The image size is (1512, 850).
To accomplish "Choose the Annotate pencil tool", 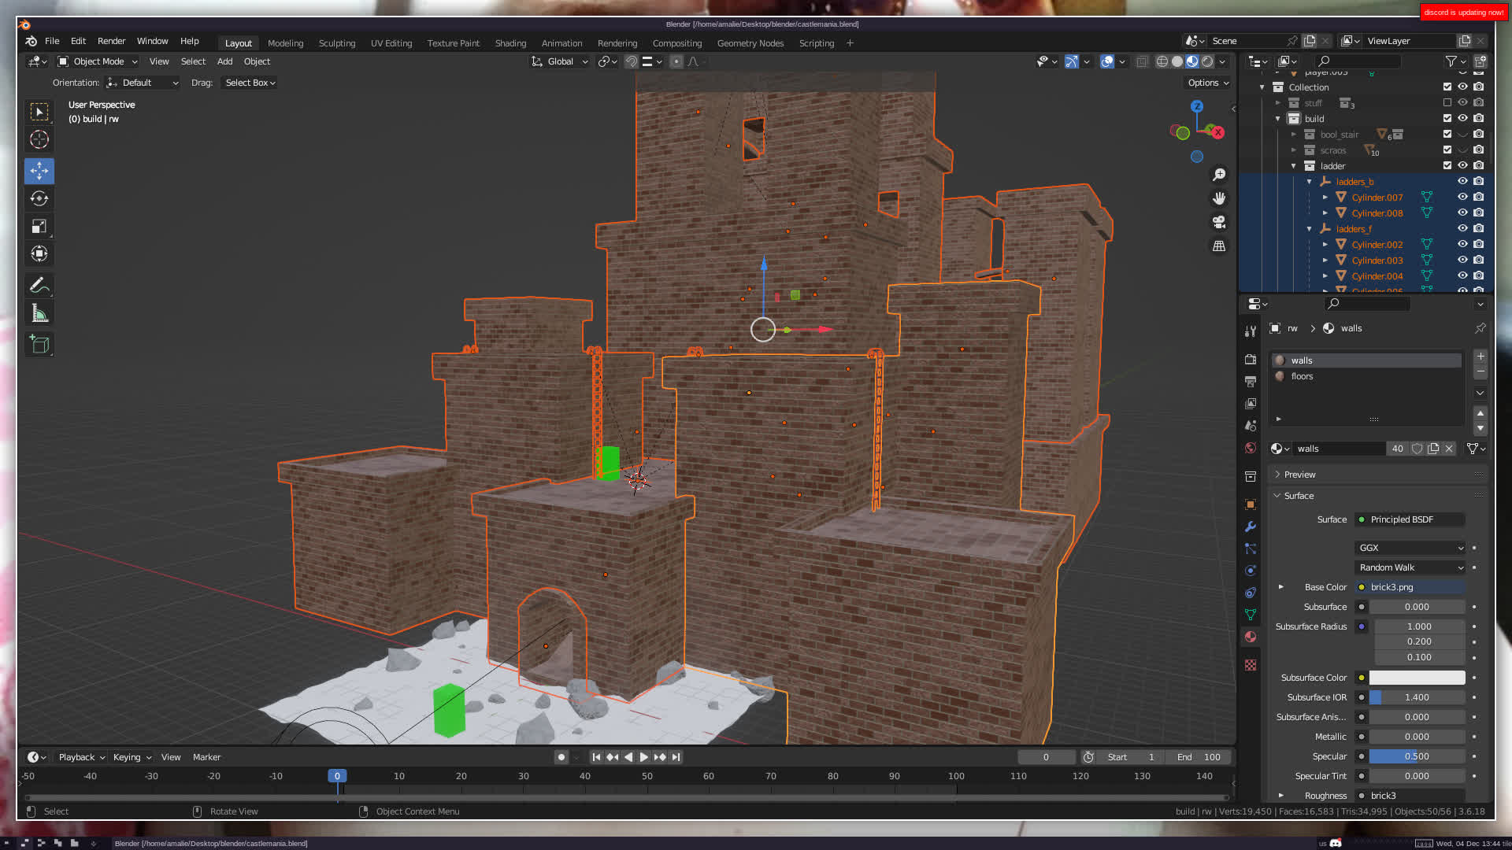I will [x=39, y=285].
